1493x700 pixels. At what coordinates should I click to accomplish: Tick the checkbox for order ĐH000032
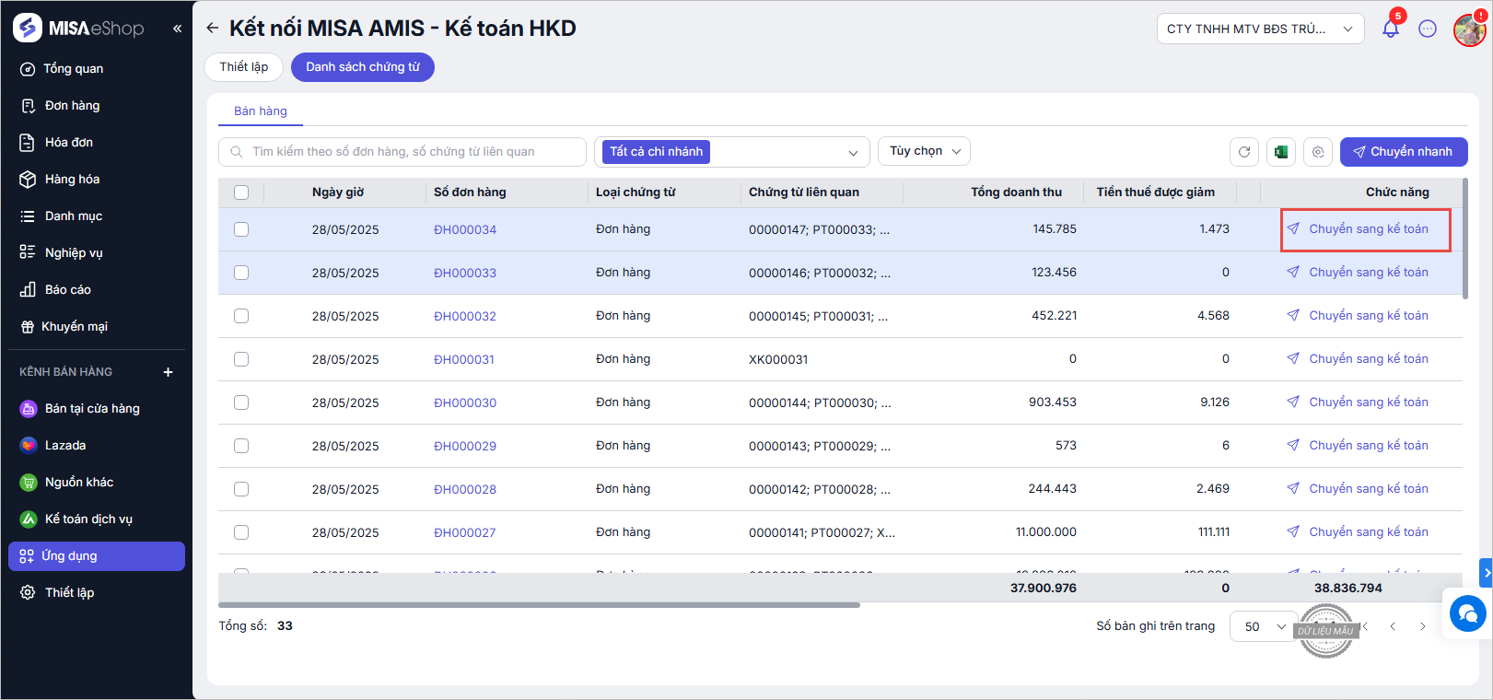(x=241, y=316)
